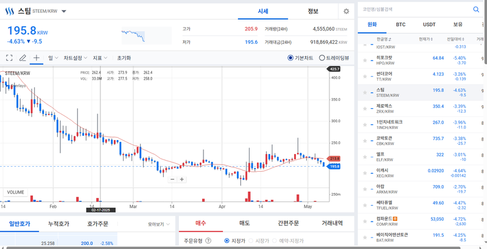Viewport: 487px width, 249px height.
Task: Select the crosshair cursor tool
Action: (x=37, y=58)
